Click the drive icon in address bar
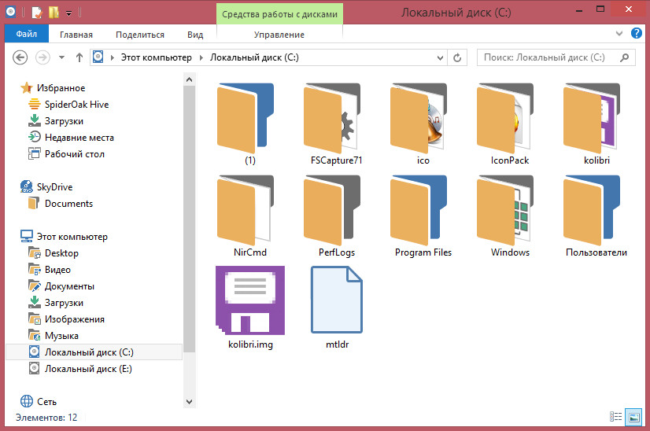Viewport: 650px width, 431px height. 98,57
